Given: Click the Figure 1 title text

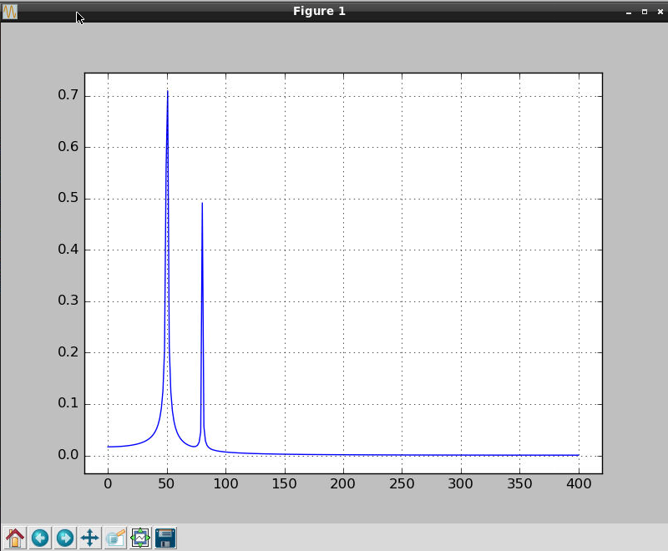Looking at the screenshot, I should point(319,11).
